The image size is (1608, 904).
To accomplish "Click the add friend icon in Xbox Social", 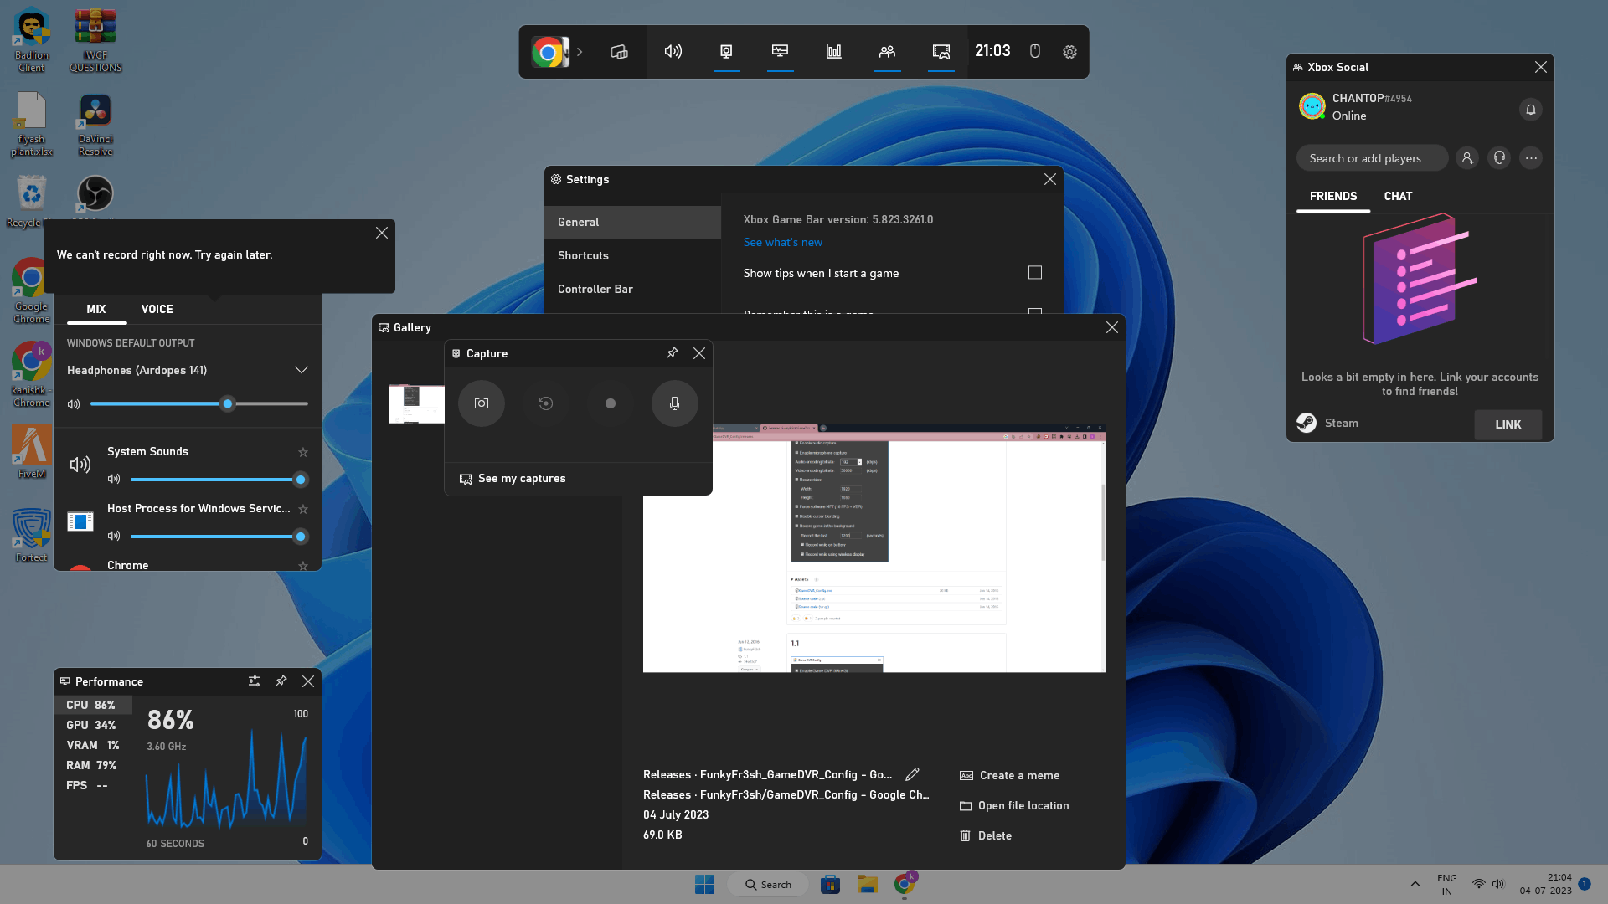I will [1467, 158].
